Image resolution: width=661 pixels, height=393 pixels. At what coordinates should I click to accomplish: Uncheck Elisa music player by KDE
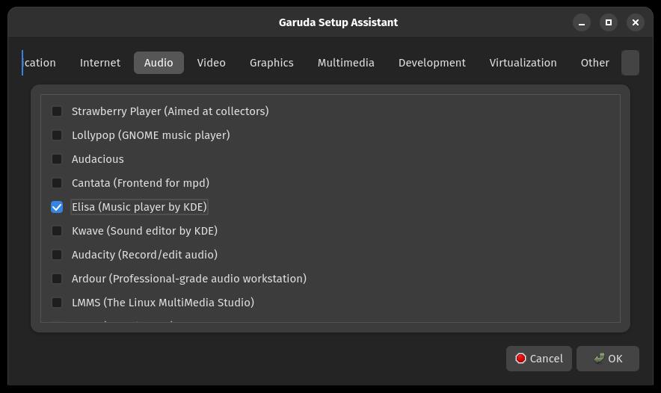tap(57, 207)
